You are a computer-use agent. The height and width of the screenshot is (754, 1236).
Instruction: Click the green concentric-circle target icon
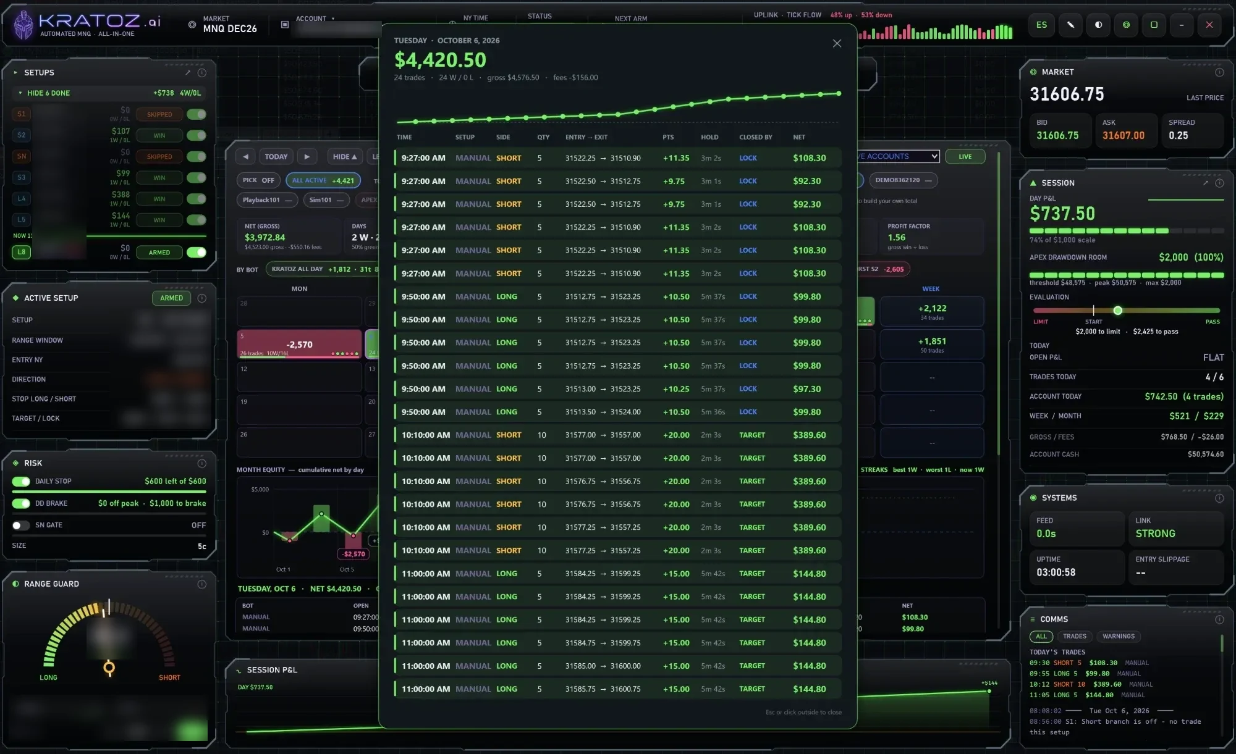[x=1126, y=25]
